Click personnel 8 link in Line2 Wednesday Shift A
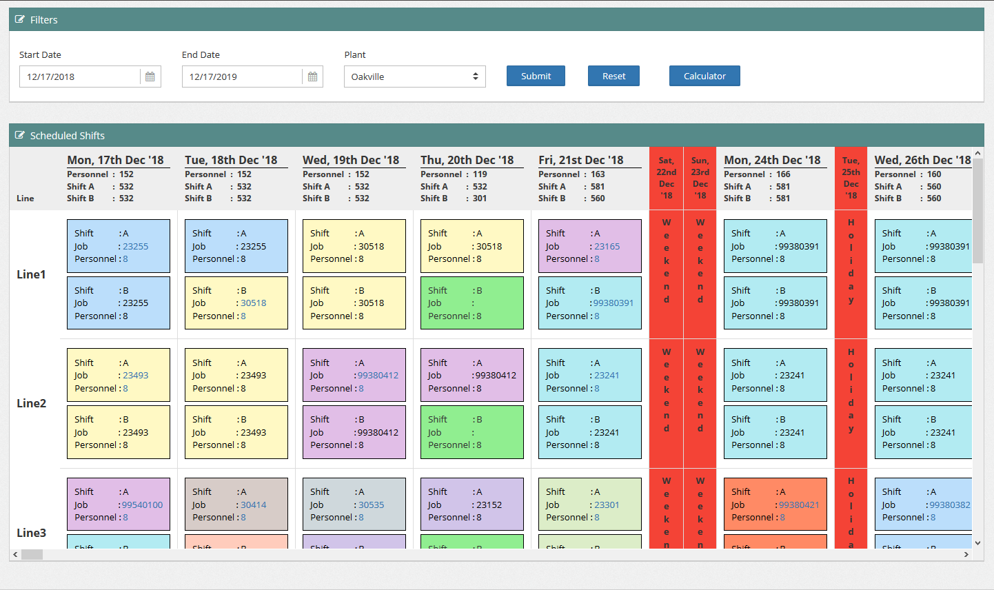Viewport: 994px width, 590px height. point(361,388)
